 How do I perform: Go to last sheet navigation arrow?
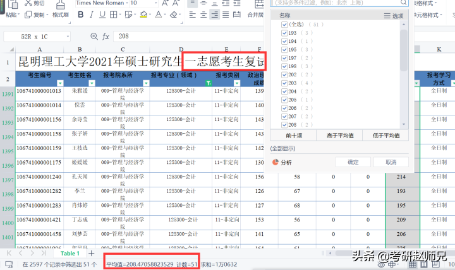pyautogui.click(x=44, y=254)
